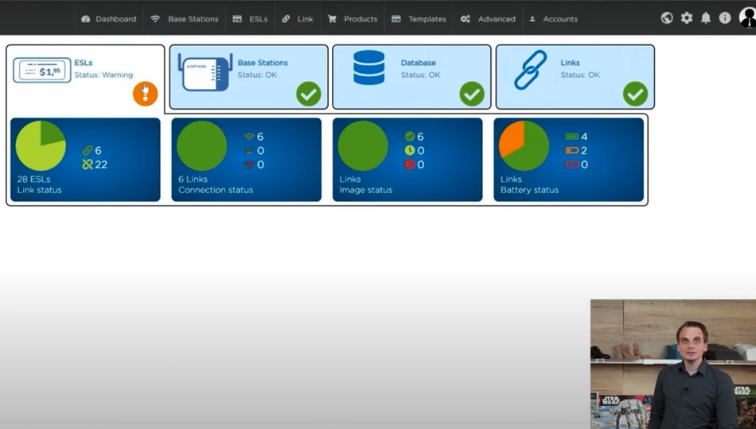Click the green image OK check icon
The height and width of the screenshot is (429, 756).
click(x=410, y=137)
